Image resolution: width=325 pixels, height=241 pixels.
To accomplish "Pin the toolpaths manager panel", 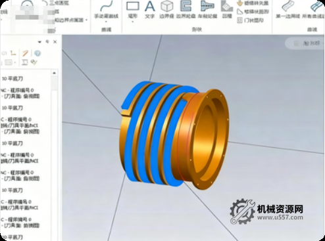I will coord(47,41).
